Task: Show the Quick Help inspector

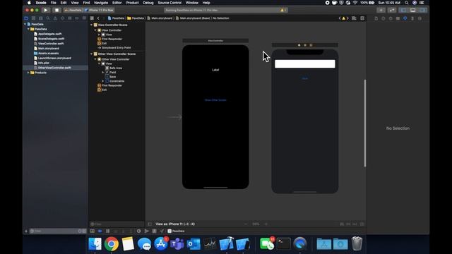Action: pyautogui.click(x=391, y=18)
